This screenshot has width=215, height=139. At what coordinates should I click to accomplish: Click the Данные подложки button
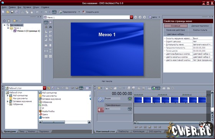(200, 26)
